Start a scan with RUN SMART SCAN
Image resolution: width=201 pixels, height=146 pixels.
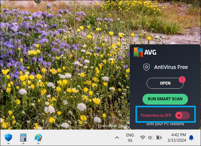[x=165, y=99]
